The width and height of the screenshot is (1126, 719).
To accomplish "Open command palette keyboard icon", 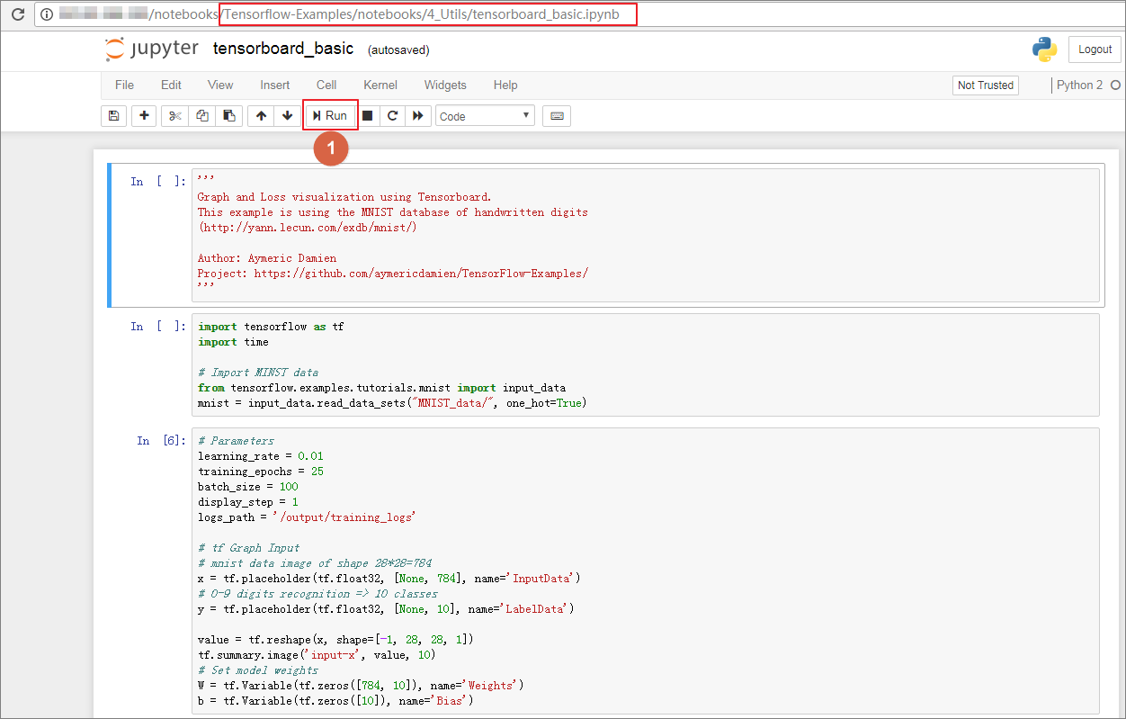I will pos(557,116).
